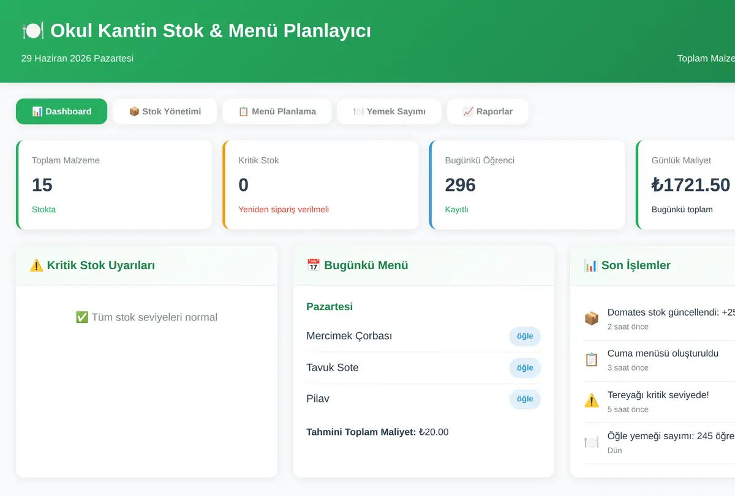
Task: Click the ₺1721.50 daily cost value
Action: coord(691,185)
